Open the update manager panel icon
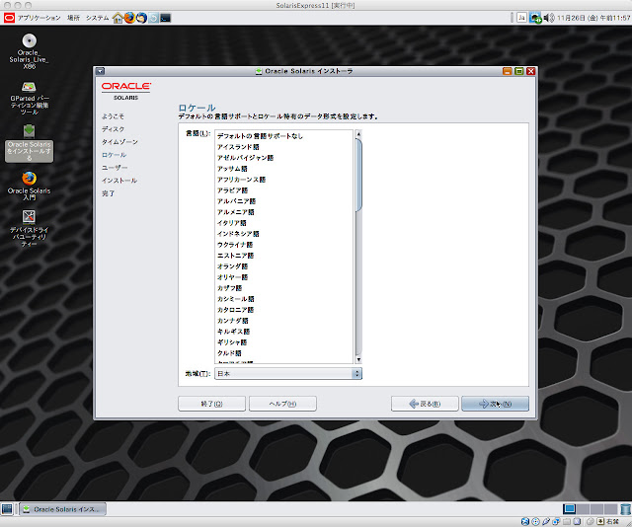The image size is (632, 527). [154, 18]
